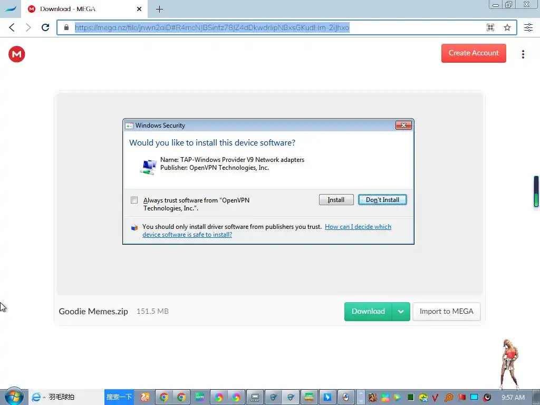The width and height of the screenshot is (540, 405).
Task: Open the Windows Start menu
Action: (x=14, y=397)
